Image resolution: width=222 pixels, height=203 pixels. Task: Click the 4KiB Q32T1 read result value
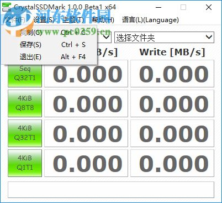(x=86, y=133)
